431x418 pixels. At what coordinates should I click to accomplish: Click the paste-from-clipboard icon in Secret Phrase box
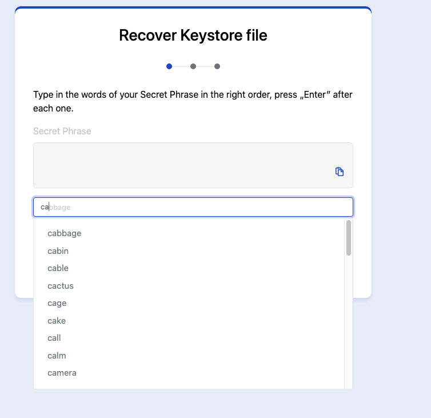340,172
